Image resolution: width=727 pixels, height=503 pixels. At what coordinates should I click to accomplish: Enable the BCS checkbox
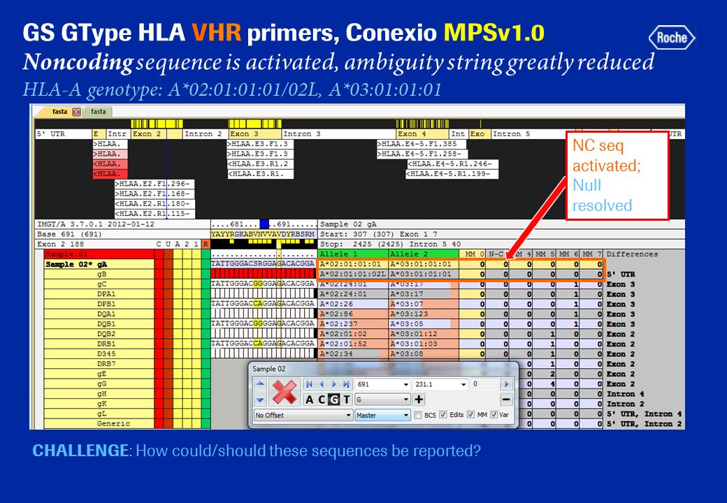pos(418,415)
